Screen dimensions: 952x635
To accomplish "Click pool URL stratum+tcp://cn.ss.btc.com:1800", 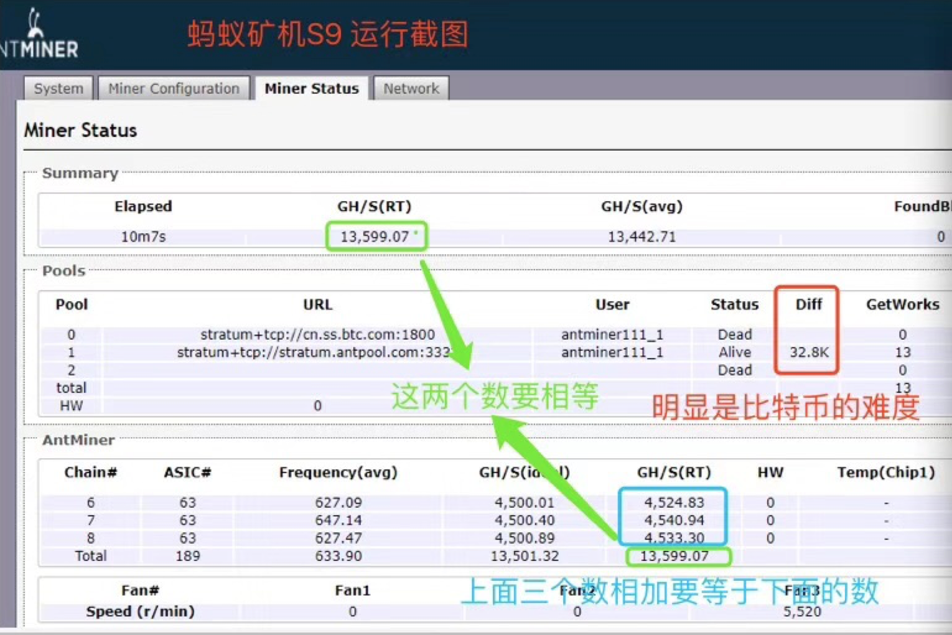I will (317, 334).
